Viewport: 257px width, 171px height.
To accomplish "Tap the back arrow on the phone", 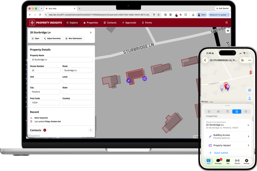I will tap(205, 60).
